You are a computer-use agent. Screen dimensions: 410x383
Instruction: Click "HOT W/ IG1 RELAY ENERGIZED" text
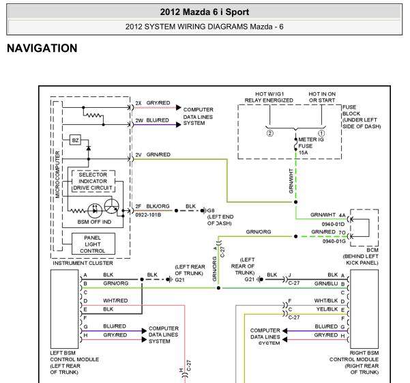pyautogui.click(x=269, y=97)
